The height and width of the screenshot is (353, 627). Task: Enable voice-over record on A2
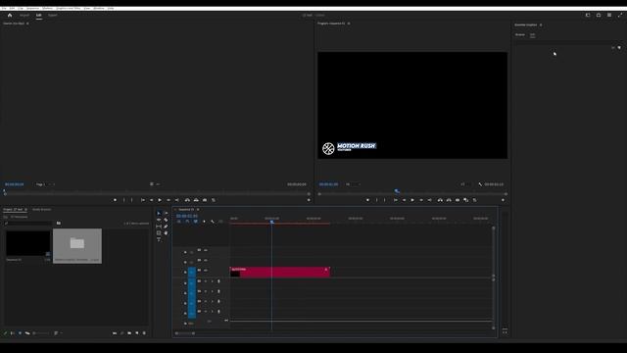click(x=218, y=291)
